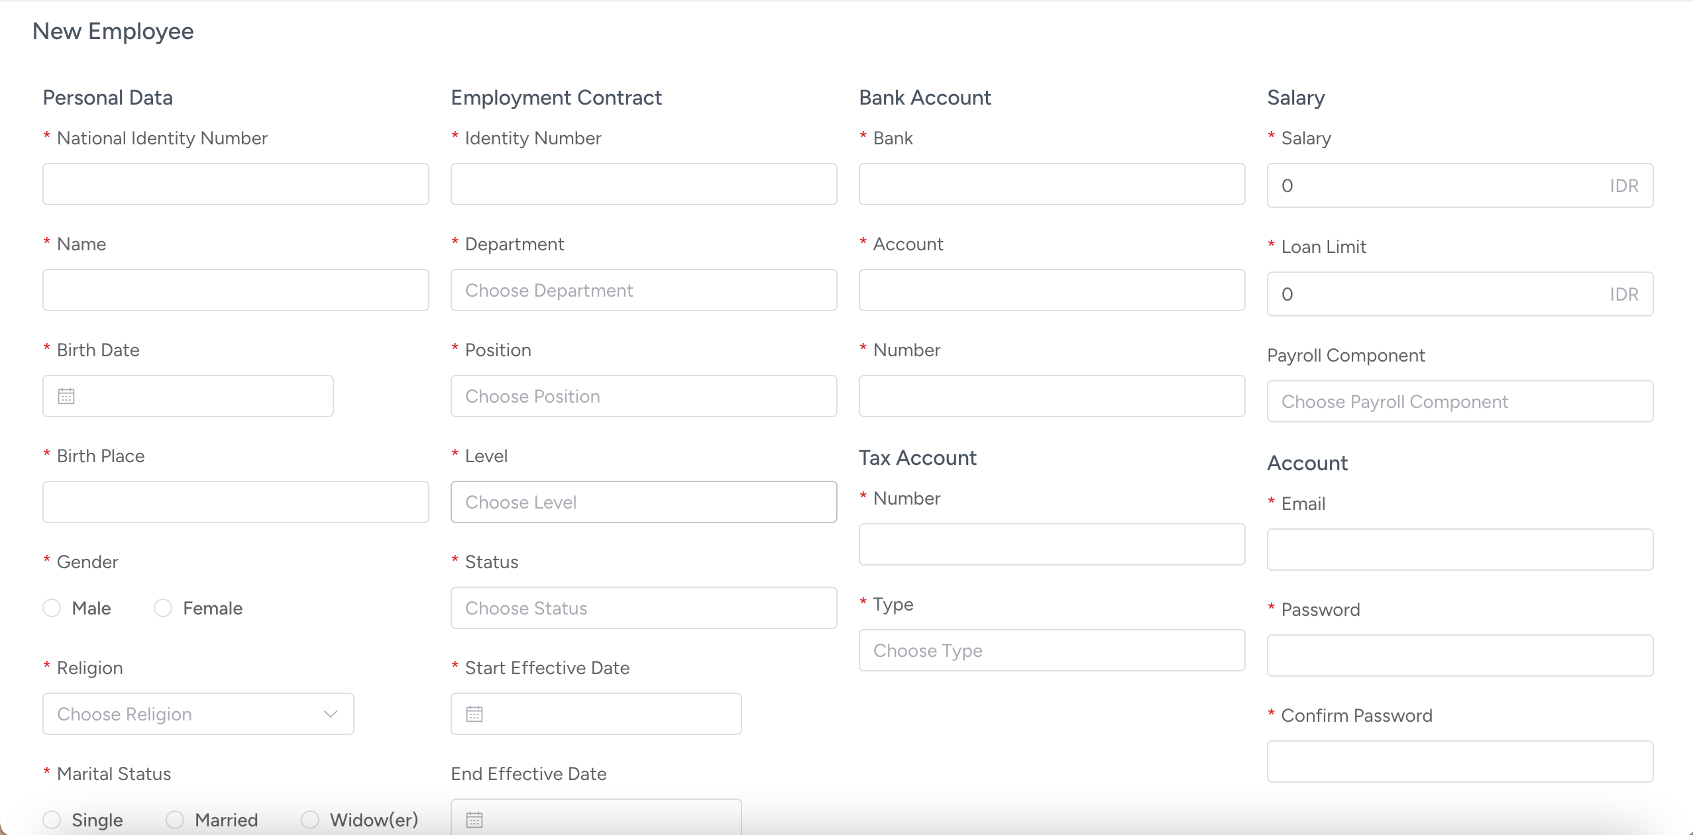Expand the Choose Payroll Component selector
The width and height of the screenshot is (1693, 835).
click(x=1460, y=401)
